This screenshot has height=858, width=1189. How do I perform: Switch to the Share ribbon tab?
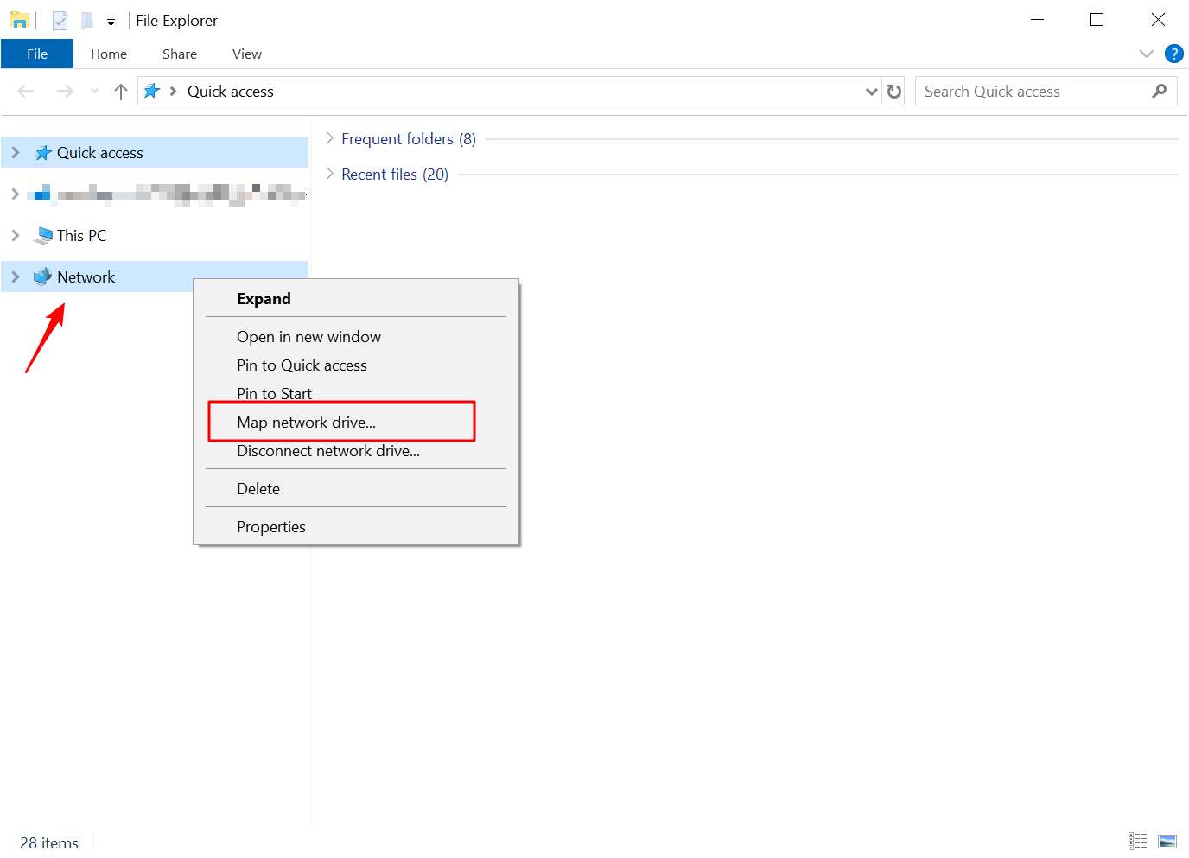[x=180, y=54]
